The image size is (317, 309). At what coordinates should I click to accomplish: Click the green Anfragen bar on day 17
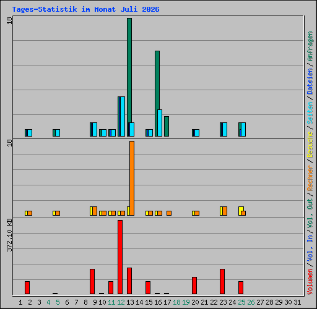(167, 126)
